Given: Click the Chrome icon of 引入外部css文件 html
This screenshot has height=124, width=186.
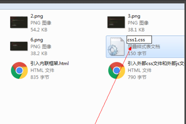Looking at the screenshot, I should coord(117,70).
